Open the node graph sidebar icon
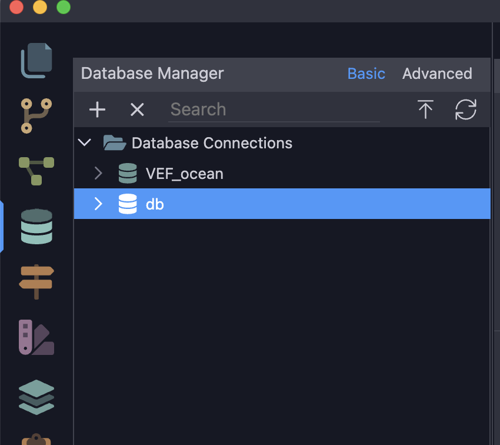The height and width of the screenshot is (445, 500). tap(36, 171)
